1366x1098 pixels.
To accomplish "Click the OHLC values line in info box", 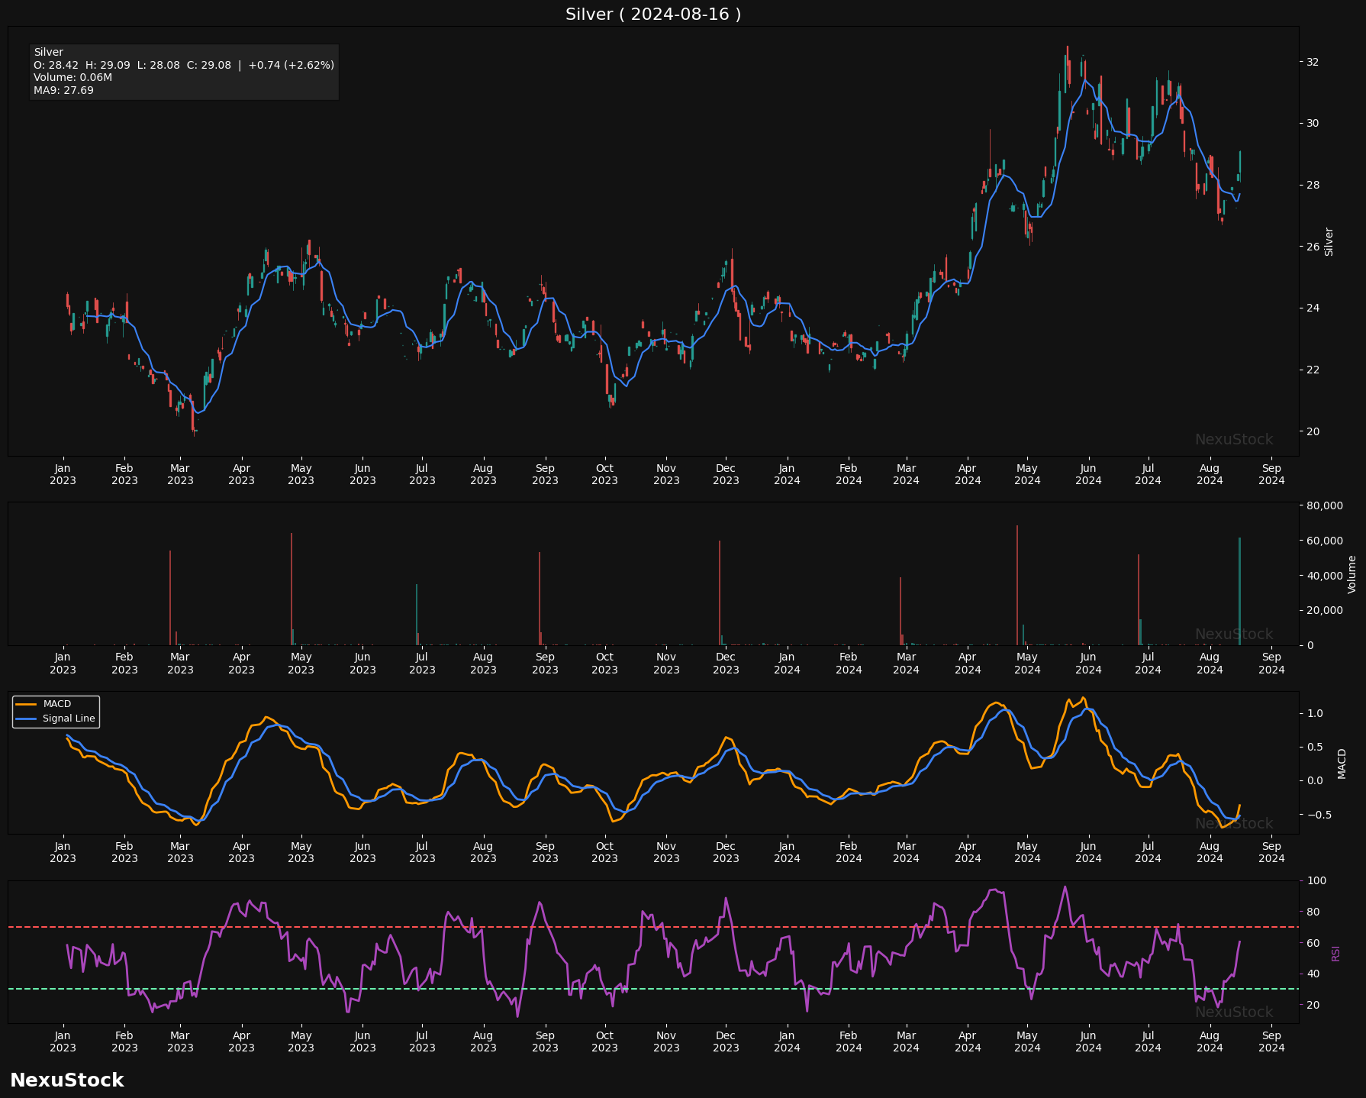I will [x=183, y=66].
